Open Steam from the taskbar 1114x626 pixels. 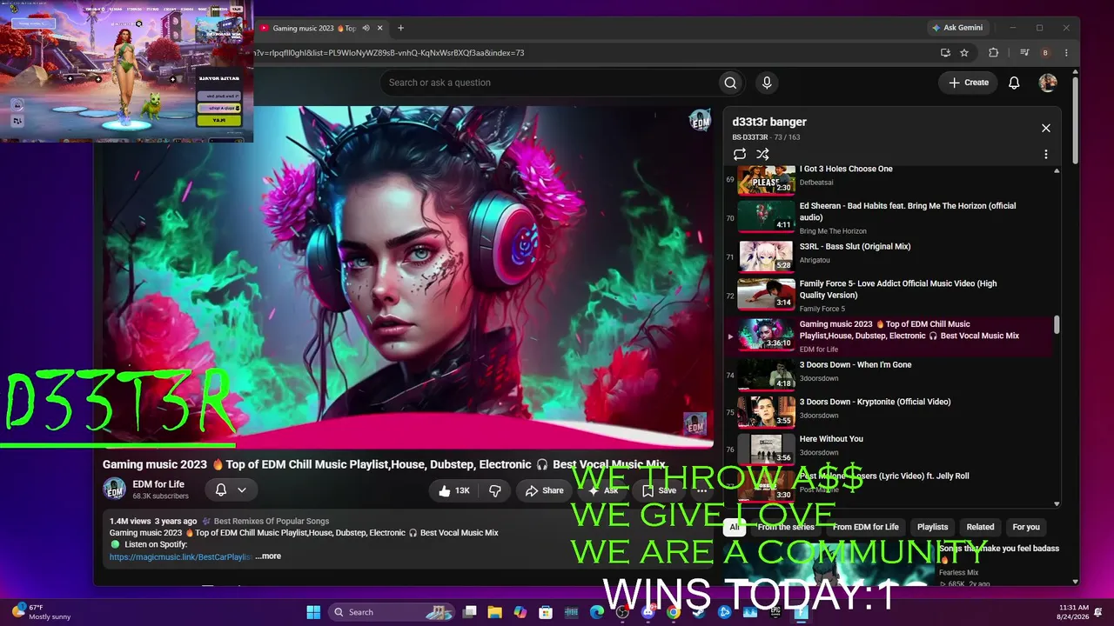(x=699, y=612)
